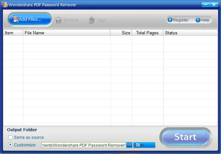Click the Total Pages column header
Screen dimensions: 221x154
(x=147, y=33)
